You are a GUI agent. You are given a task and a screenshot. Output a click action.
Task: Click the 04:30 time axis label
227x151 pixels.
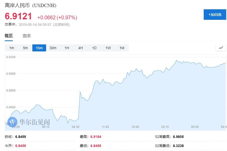click(x=76, y=127)
